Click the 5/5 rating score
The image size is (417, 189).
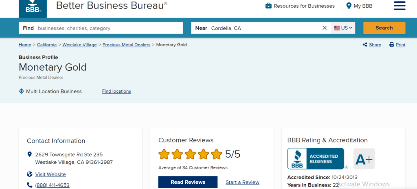pos(233,154)
